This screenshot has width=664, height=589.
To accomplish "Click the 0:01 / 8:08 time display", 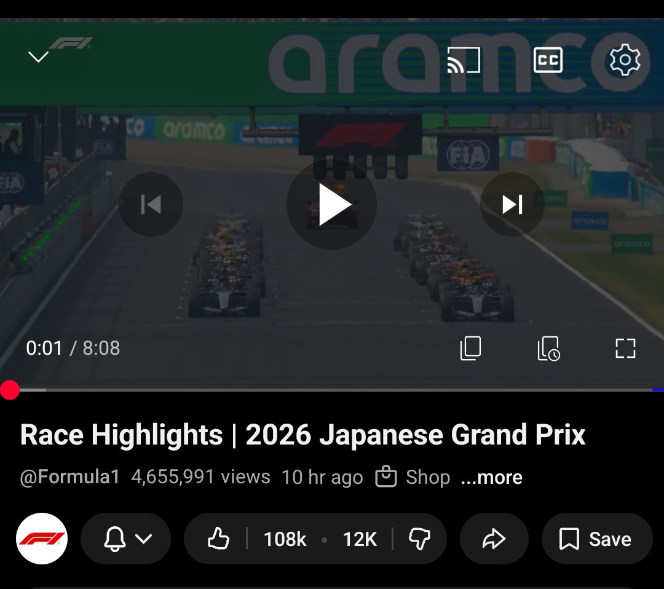I will pos(73,348).
